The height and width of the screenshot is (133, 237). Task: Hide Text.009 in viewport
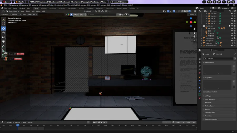point(232,14)
